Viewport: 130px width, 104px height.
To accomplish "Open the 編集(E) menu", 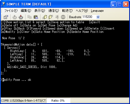I will pyautogui.click(x=26, y=11).
